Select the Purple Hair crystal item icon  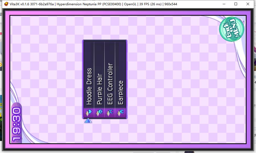pos(99,112)
